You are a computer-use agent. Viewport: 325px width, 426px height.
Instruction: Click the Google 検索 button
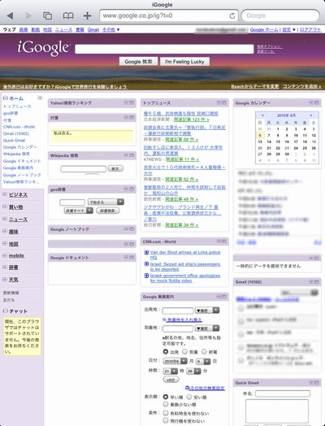pos(138,62)
